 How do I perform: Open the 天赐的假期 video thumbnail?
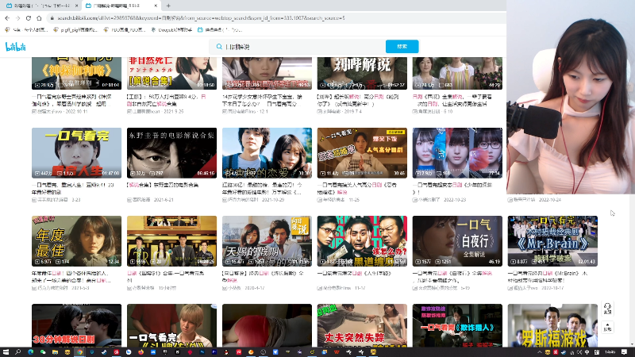267,241
